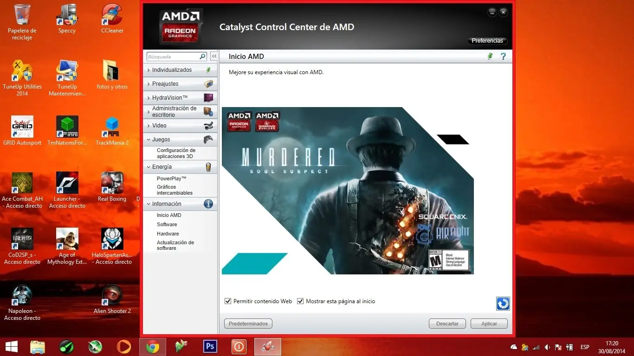Select the TmNationsFor... desktop icon
The height and width of the screenshot is (356, 634).
tap(67, 131)
